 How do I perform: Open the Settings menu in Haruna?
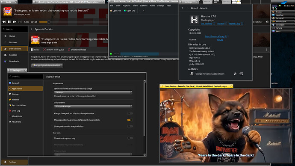(x=161, y=6)
